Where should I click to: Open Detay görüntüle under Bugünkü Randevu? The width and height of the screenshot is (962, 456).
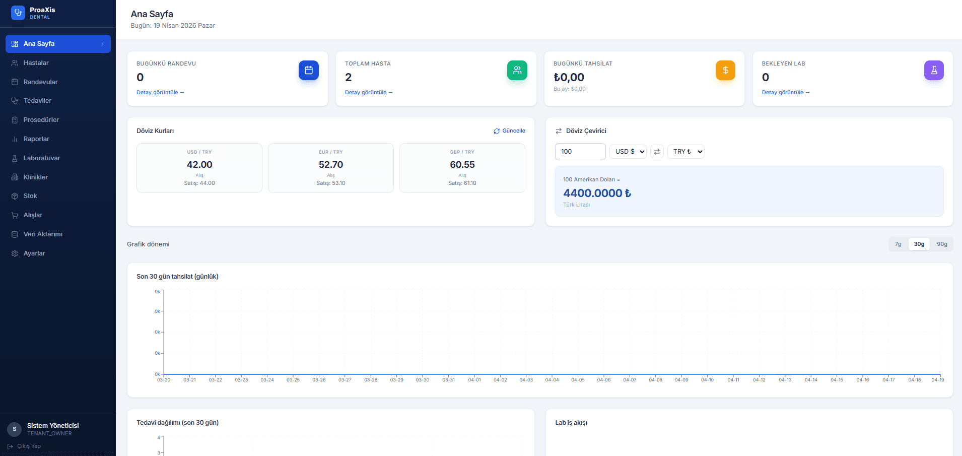coord(160,93)
